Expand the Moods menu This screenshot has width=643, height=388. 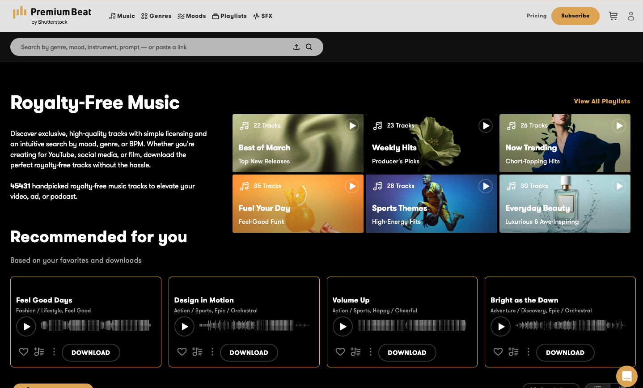tap(192, 16)
